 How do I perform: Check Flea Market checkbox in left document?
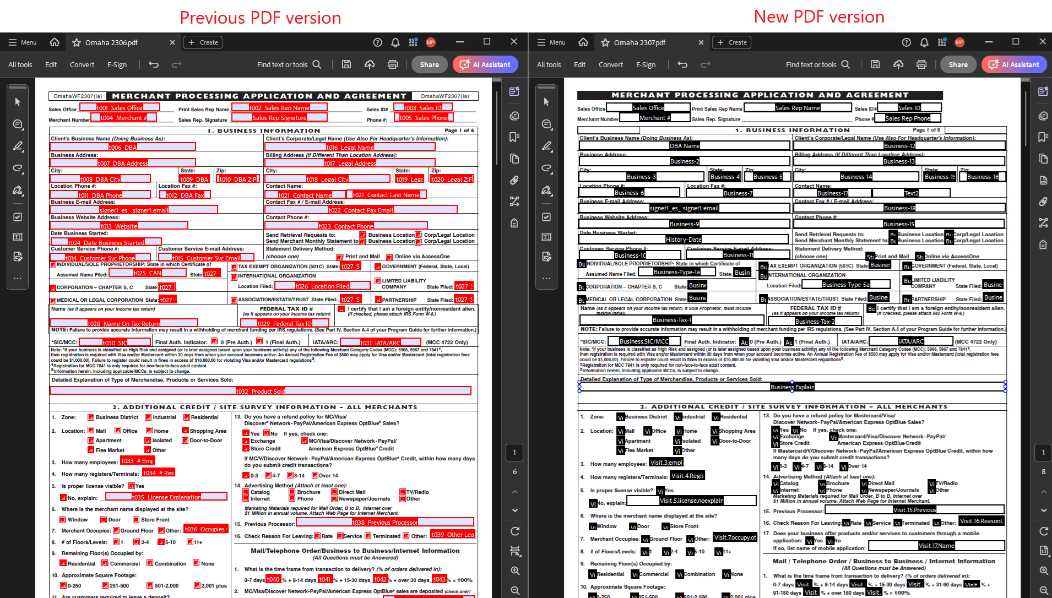91,450
